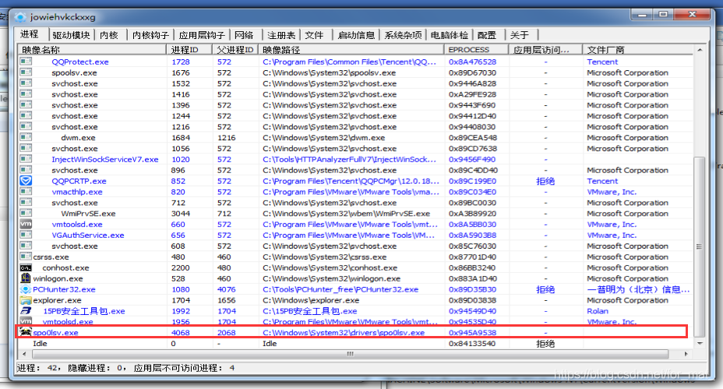Open the 应用层钩子 tab
The height and width of the screenshot is (389, 723).
[x=202, y=35]
